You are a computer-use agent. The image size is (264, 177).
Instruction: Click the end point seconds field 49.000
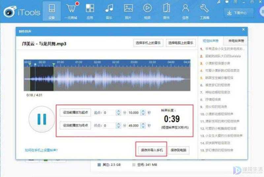(134, 125)
